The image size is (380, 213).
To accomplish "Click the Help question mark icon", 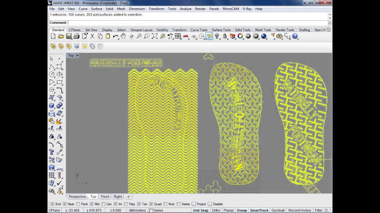I will 295,36.
